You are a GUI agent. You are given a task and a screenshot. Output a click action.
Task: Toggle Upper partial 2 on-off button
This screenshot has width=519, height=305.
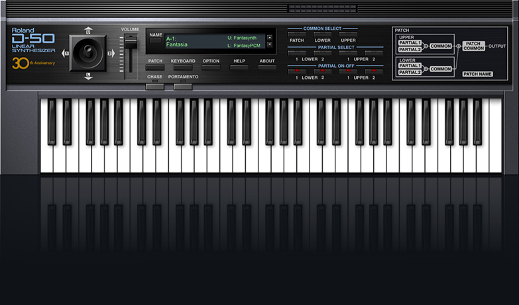click(x=373, y=70)
